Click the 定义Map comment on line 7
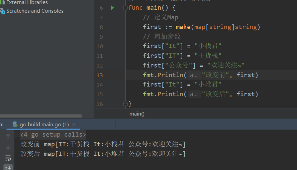Screen dimensions: 297x170 coord(161,17)
